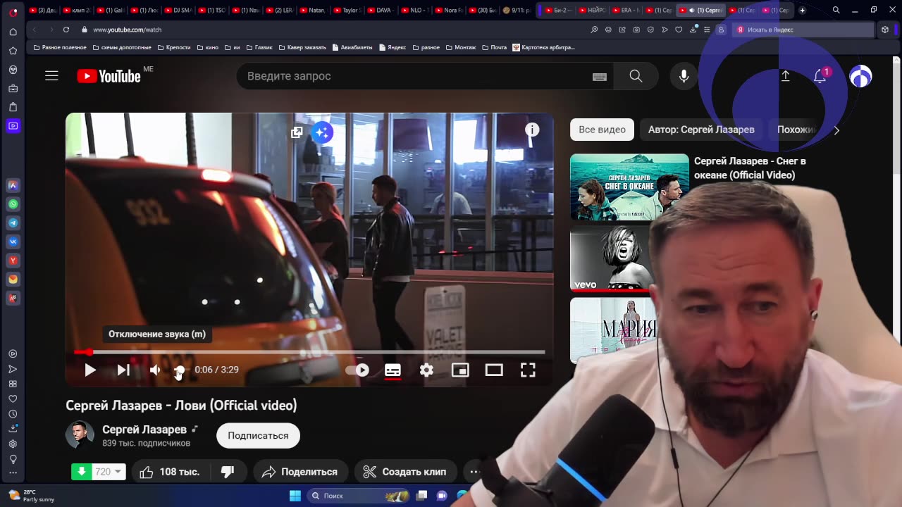This screenshot has height=507, width=902.
Task: Switch to the 9/11 browser tab
Action: click(517, 10)
